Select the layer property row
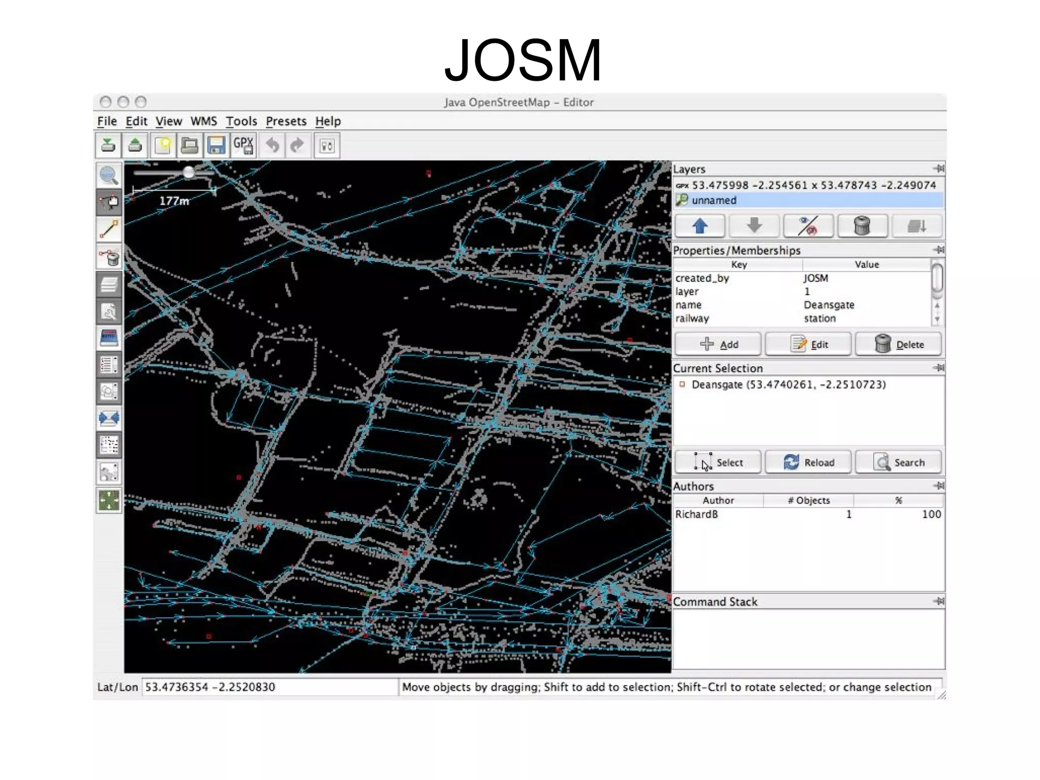Screen dimensions: 1040x780 coord(802,292)
